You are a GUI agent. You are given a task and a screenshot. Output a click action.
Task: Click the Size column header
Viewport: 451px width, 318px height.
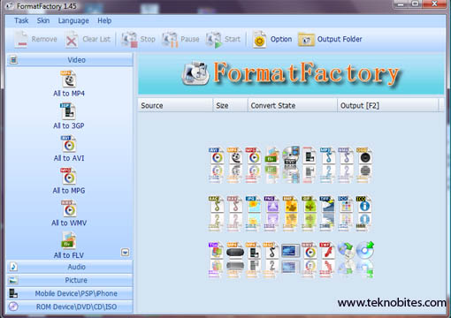point(230,105)
